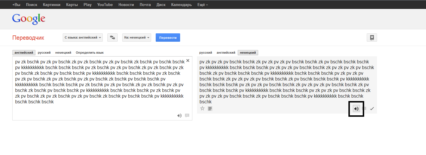Viewport: 426px width, 155px height.
Task: Click the Google logo
Action: [x=29, y=19]
